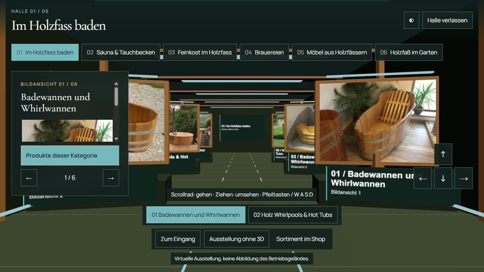Open the 03 Feinkost im Holzfass tab

point(200,53)
